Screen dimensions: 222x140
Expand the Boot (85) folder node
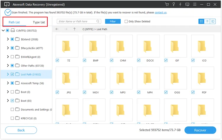click(8, 101)
